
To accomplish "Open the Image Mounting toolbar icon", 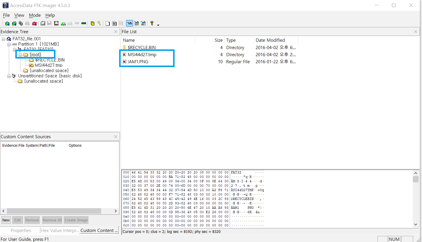I will pyautogui.click(x=21, y=24).
